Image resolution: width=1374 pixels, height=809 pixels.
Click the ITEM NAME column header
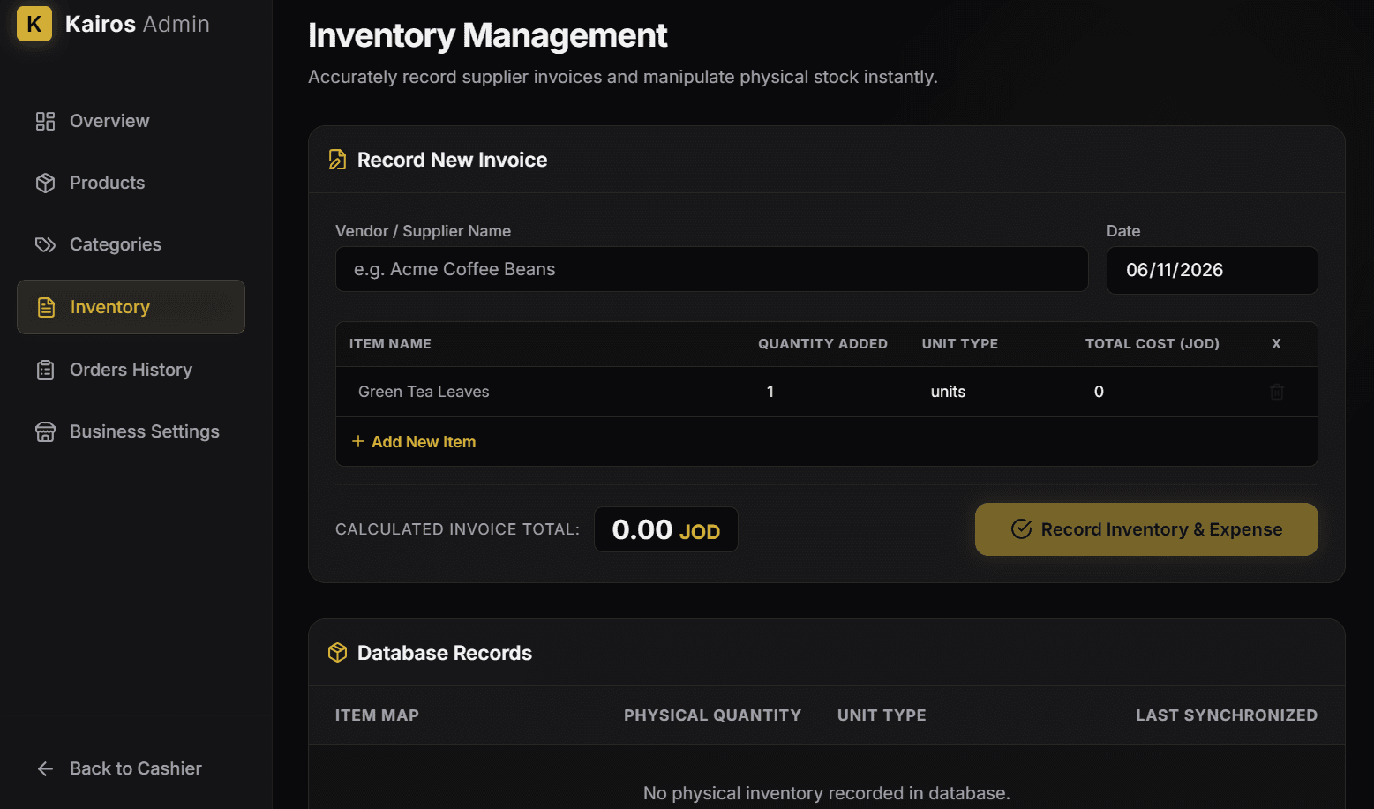point(390,344)
